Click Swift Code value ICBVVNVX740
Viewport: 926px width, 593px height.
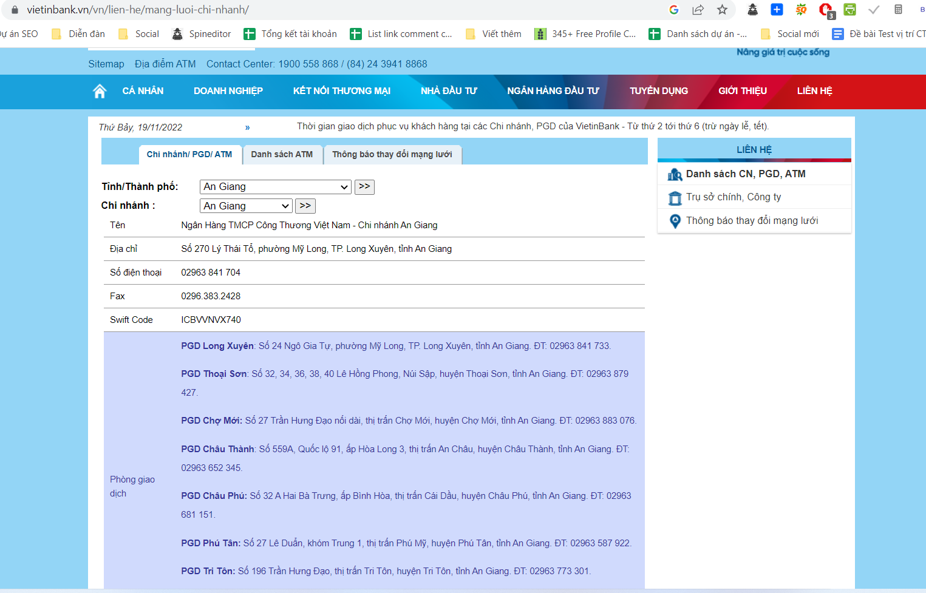click(211, 320)
